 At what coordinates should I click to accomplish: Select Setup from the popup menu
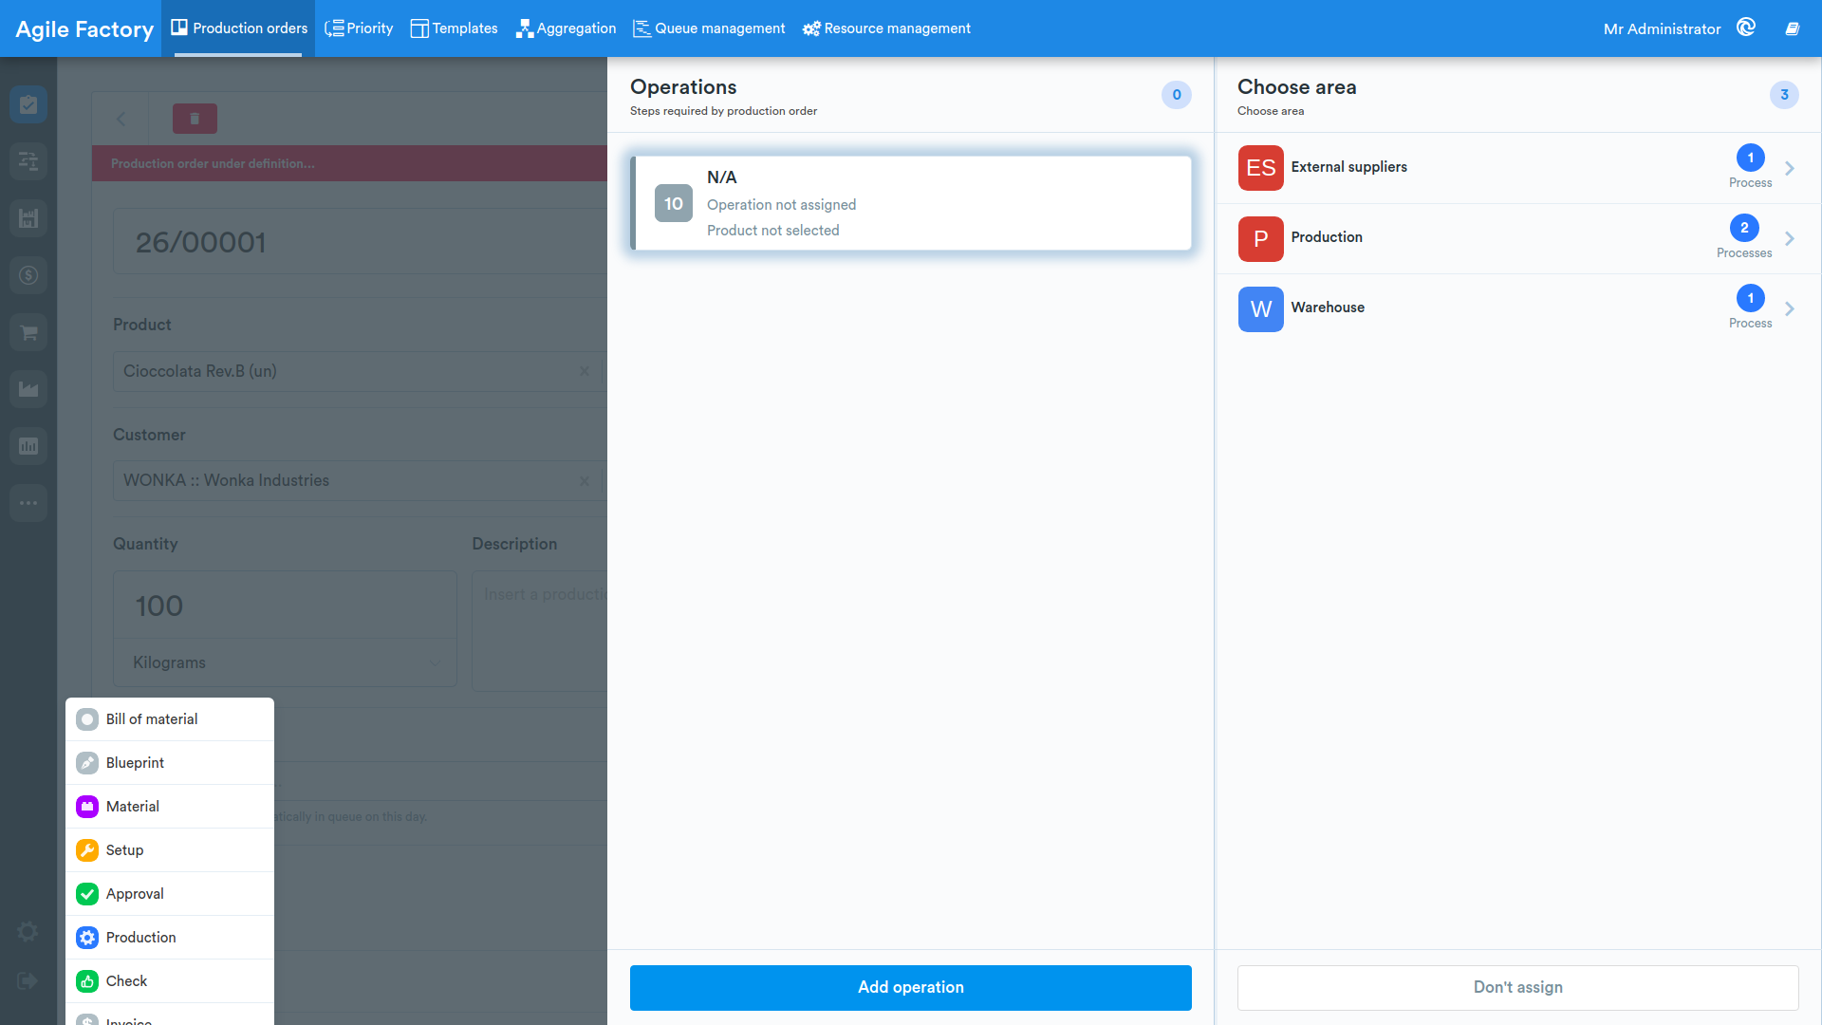(170, 850)
